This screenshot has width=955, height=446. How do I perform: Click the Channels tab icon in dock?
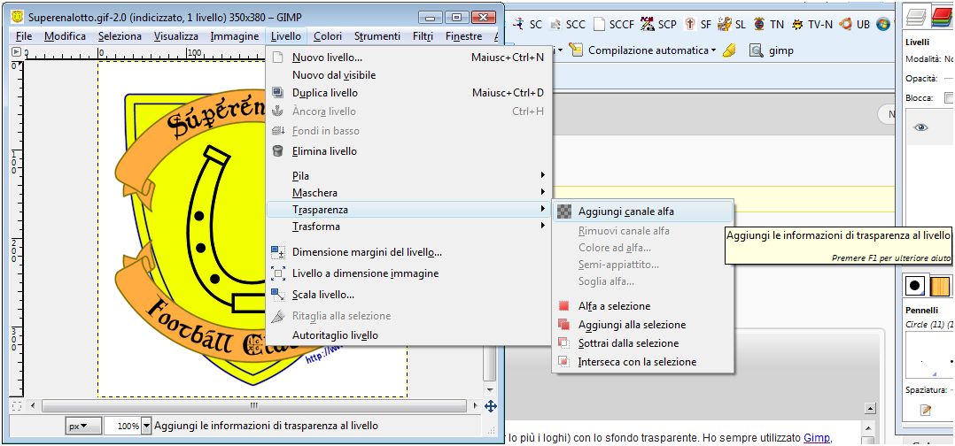(941, 16)
